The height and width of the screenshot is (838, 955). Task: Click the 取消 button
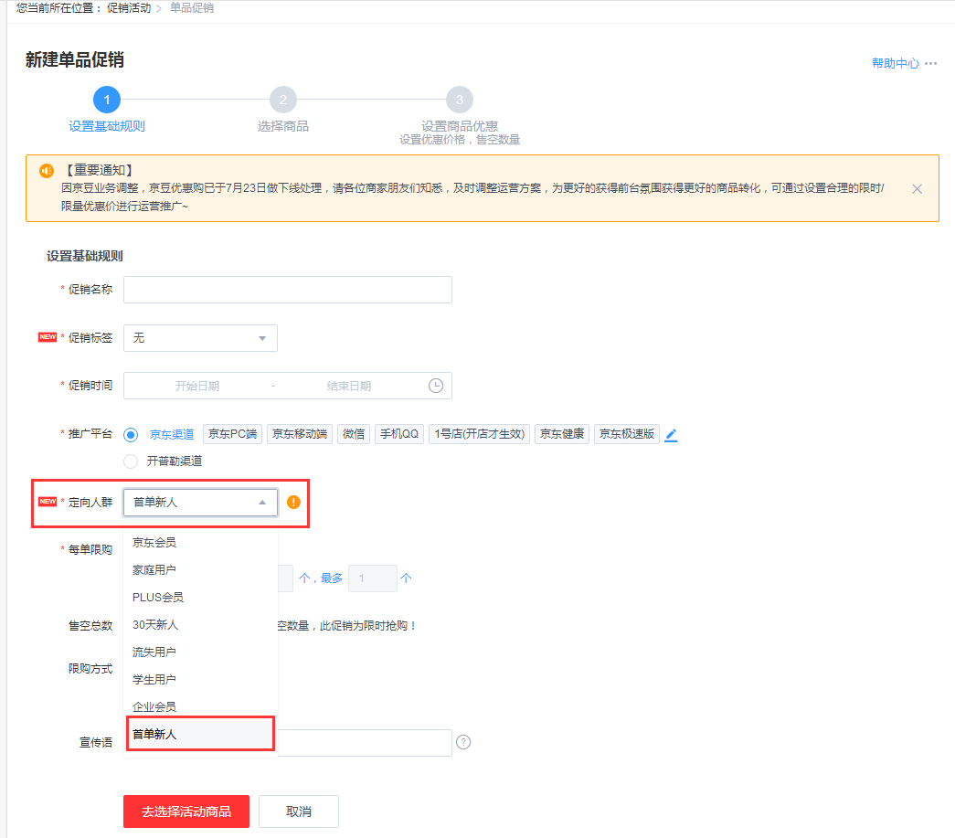click(x=298, y=811)
